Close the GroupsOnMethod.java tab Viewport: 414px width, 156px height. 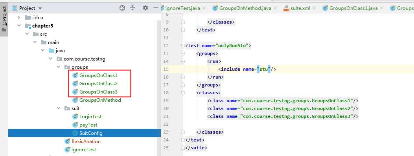(275, 8)
